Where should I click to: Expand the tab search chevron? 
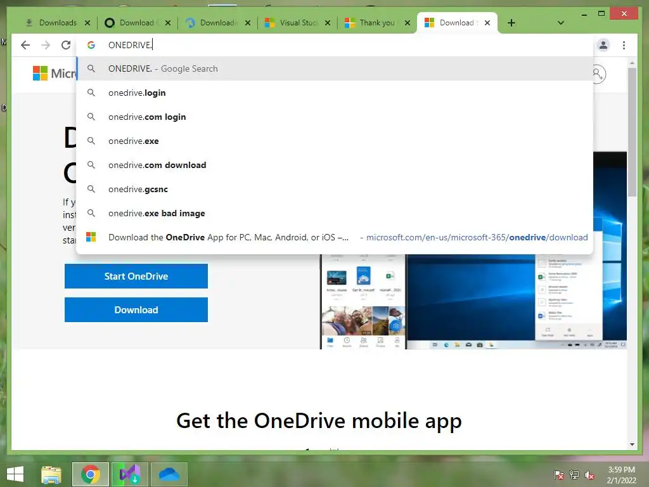[561, 23]
